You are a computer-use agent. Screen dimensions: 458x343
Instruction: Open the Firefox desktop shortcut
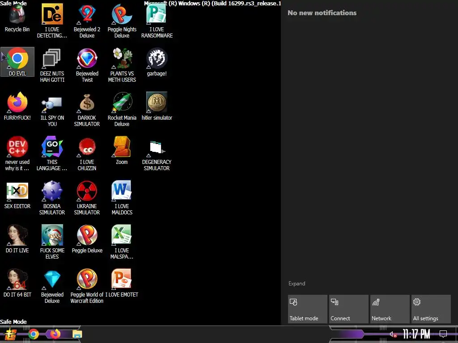pyautogui.click(x=17, y=106)
